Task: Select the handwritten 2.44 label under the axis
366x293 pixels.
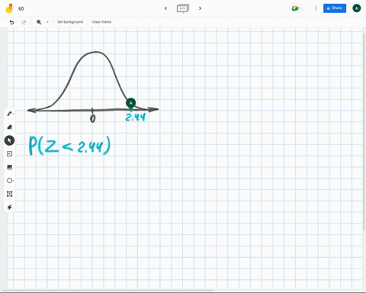Action: [136, 118]
